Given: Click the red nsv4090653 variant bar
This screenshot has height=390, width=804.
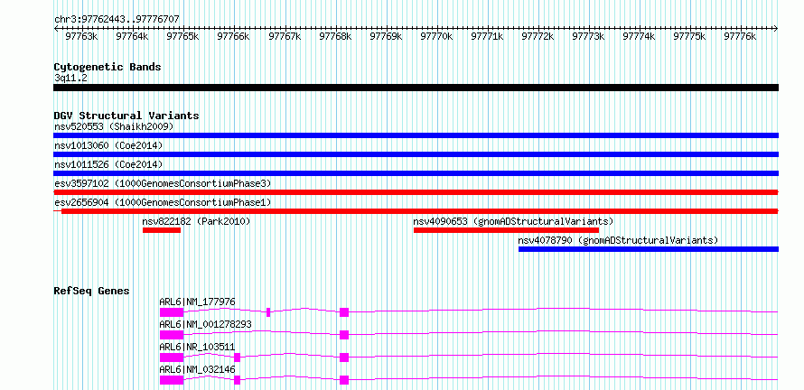Looking at the screenshot, I should (x=506, y=230).
